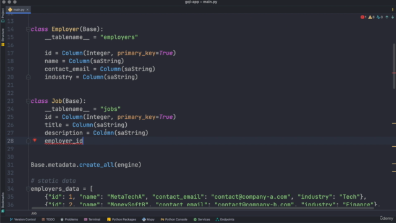Open the Project tool window
This screenshot has width=396, height=223.
coord(2,15)
